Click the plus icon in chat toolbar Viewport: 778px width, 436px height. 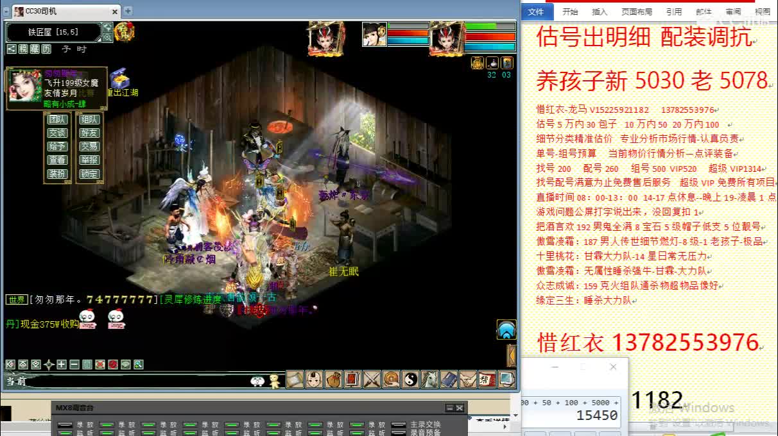(x=62, y=364)
